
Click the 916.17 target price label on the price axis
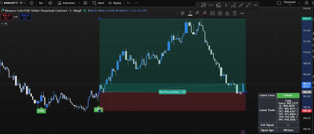tap(307, 19)
